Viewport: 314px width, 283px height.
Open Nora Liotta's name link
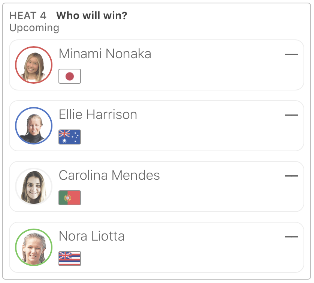(92, 236)
